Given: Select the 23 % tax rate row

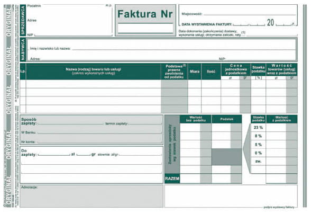Looking at the screenshot, I should [274, 128].
